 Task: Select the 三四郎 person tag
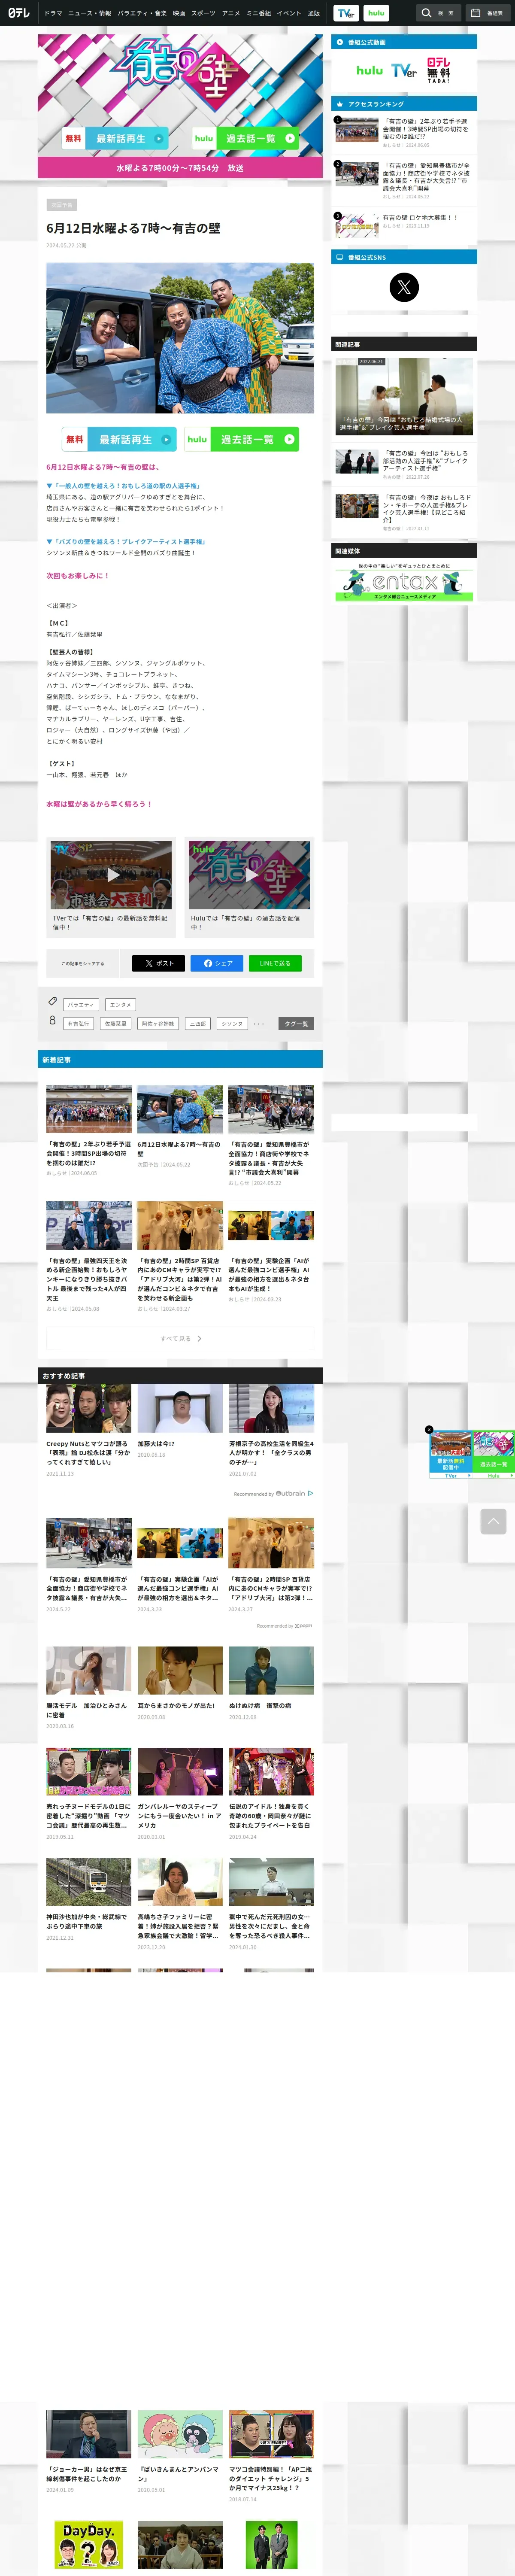tap(198, 1023)
